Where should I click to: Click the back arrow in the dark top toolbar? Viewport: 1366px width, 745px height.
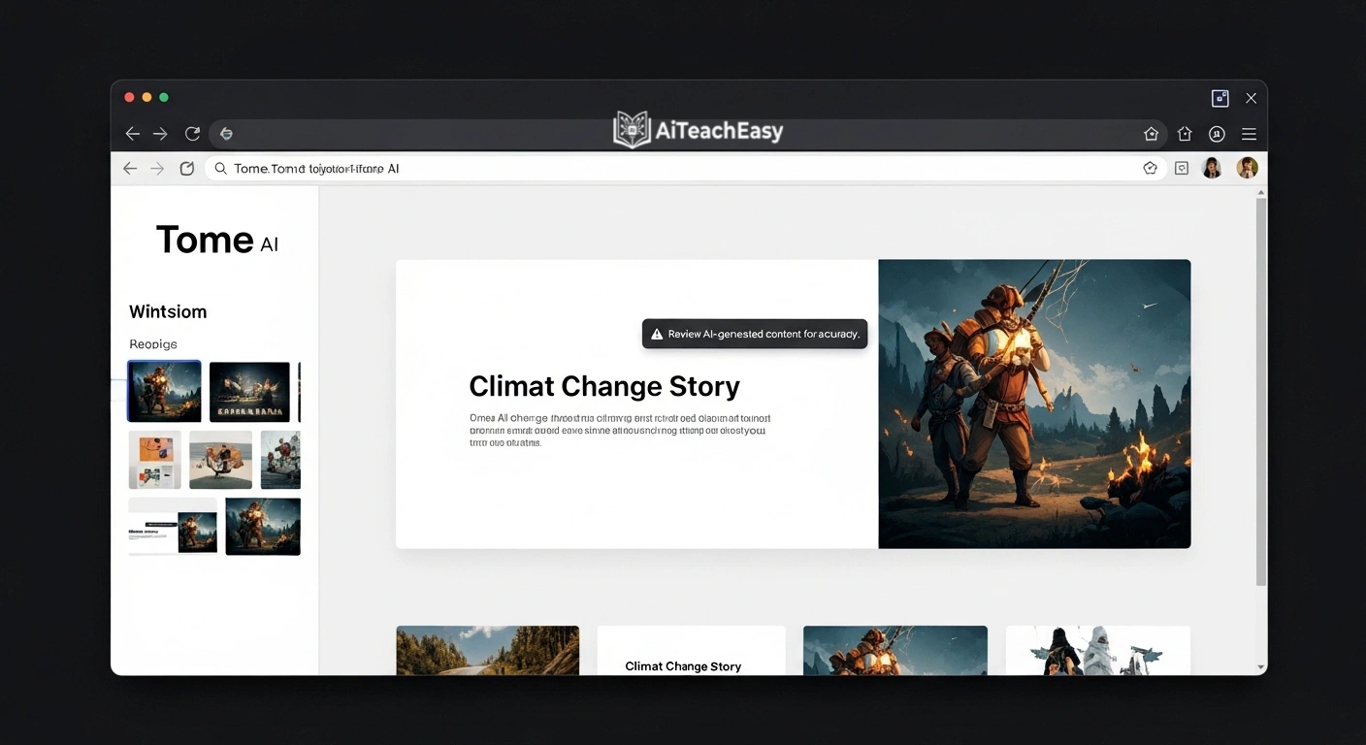(x=133, y=134)
